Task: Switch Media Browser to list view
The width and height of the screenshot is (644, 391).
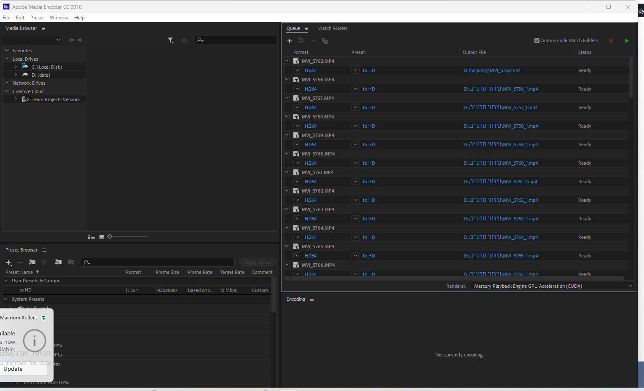Action: pyautogui.click(x=91, y=237)
